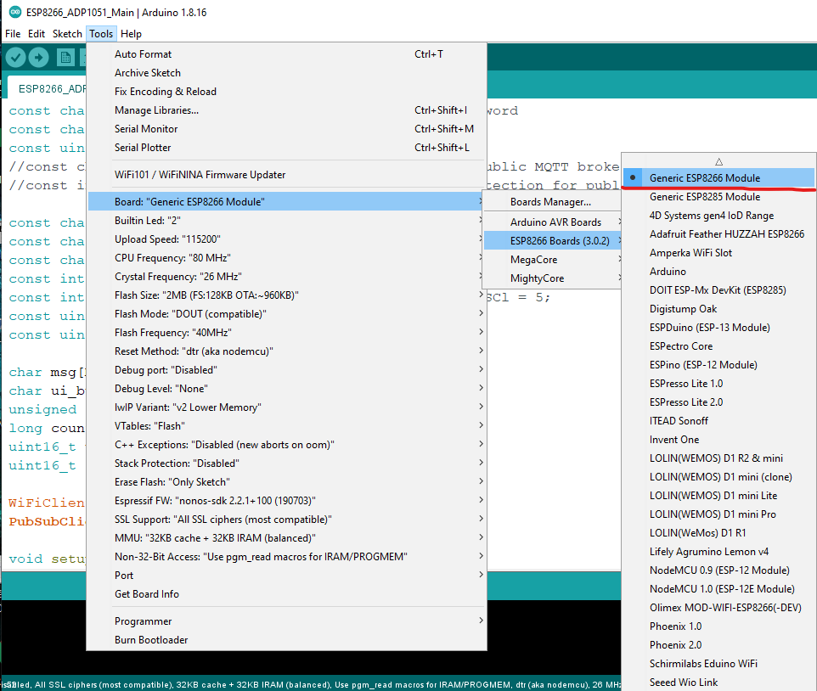Expand Flash Mode DOUT submenu

tap(288, 314)
